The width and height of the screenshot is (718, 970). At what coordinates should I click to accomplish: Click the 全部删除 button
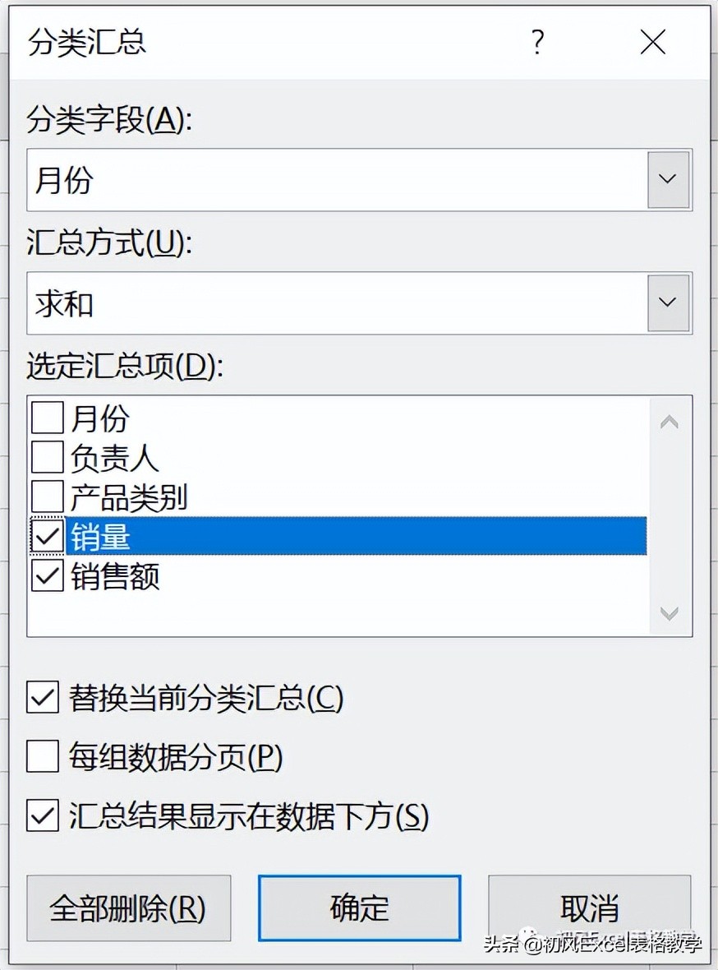[x=128, y=908]
